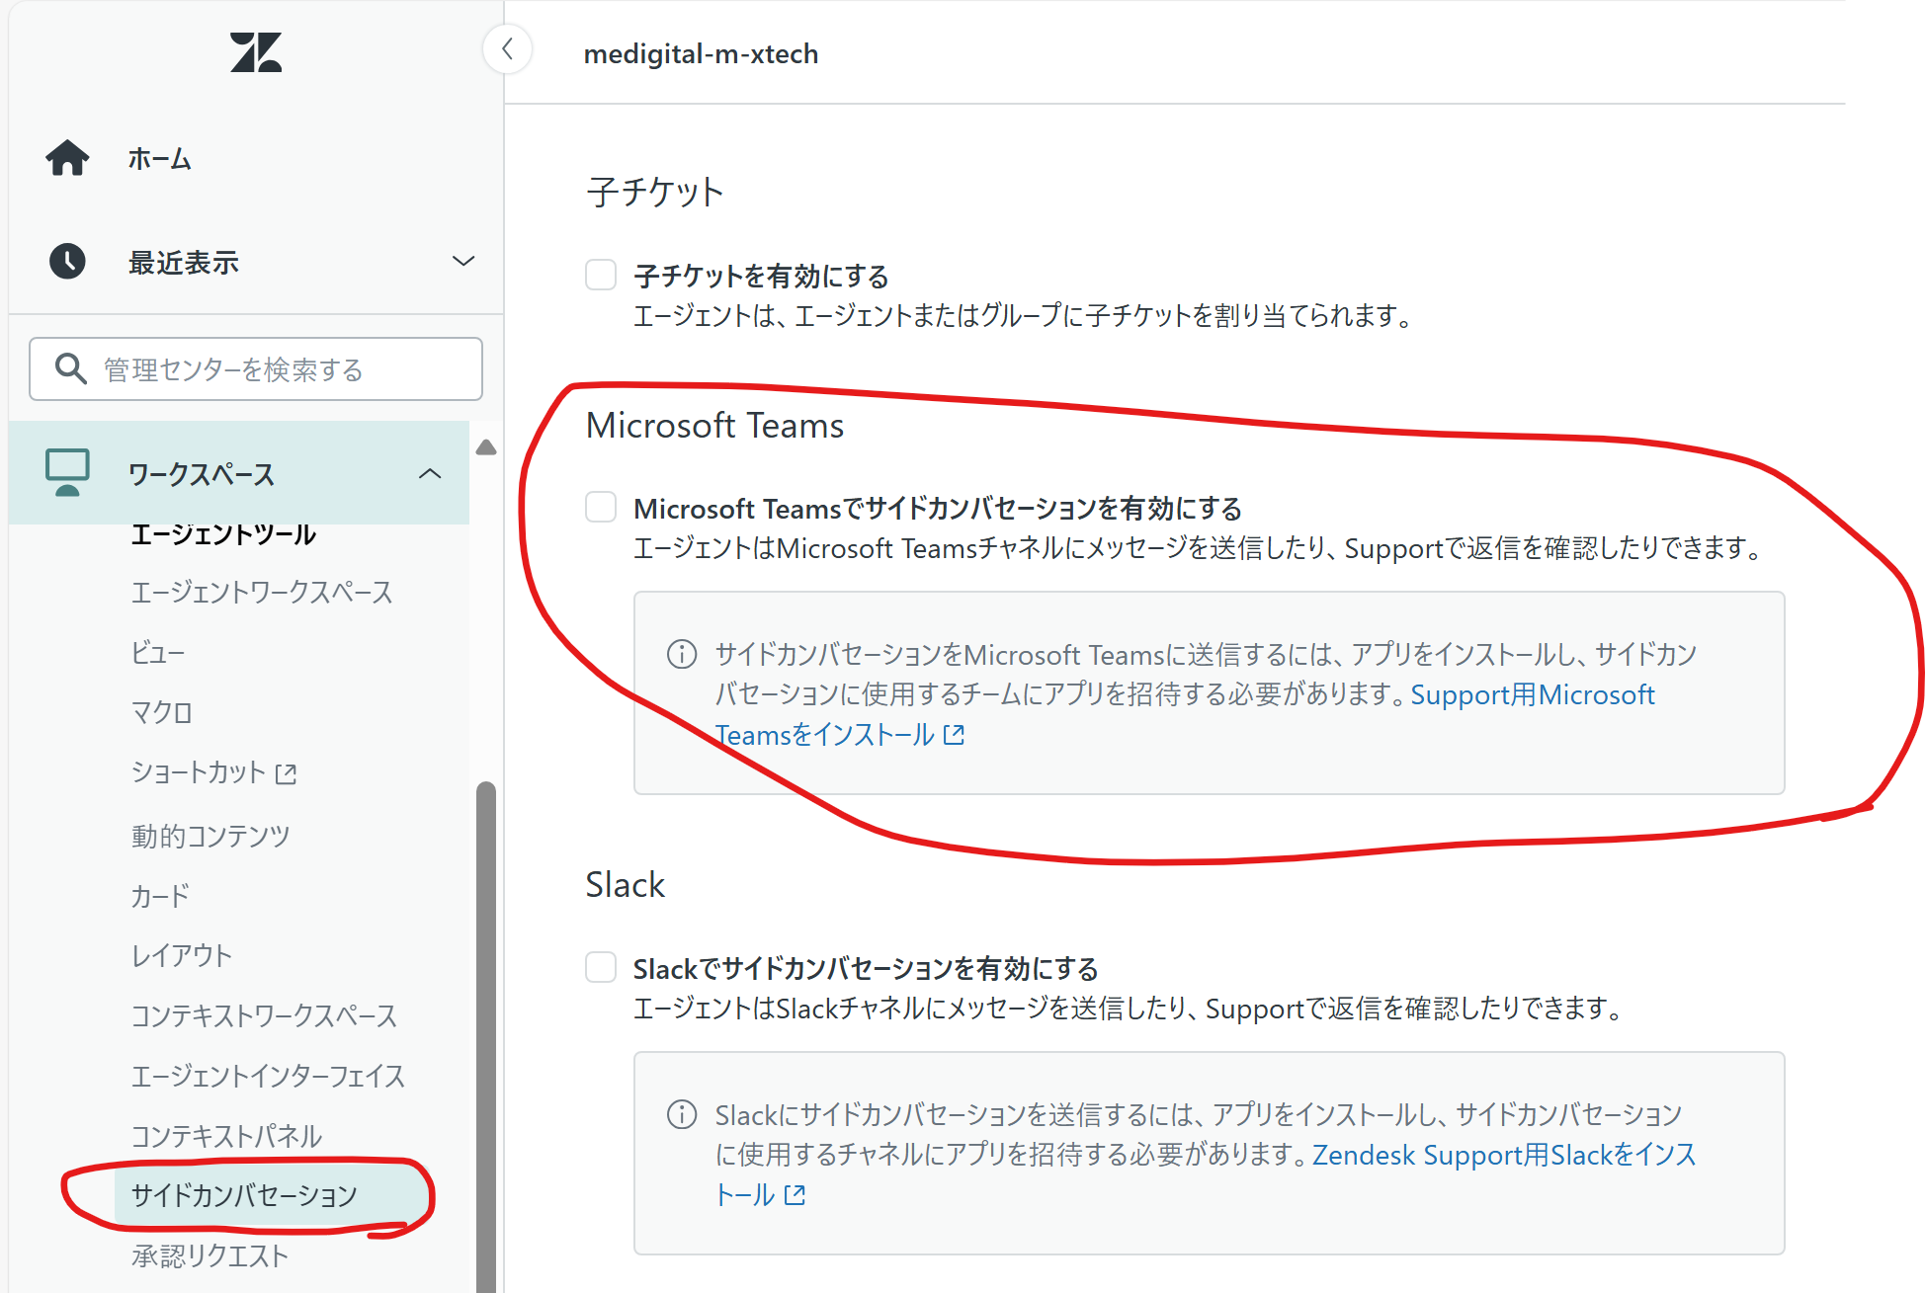This screenshot has height=1293, width=1926.
Task: Enable Microsoft Teams side conversations checkbox
Action: point(601,507)
